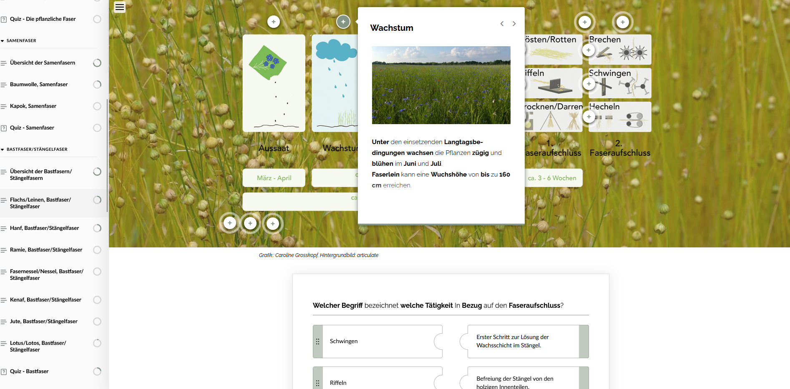Open Hanf, Bastfaser/Stängelfaser lesson

click(44, 228)
